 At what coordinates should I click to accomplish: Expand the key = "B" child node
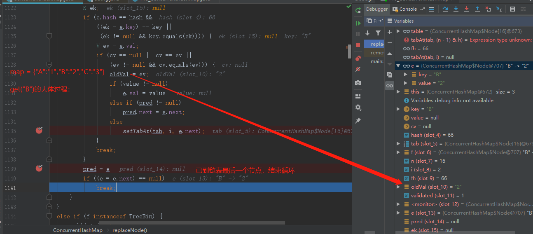coord(406,75)
